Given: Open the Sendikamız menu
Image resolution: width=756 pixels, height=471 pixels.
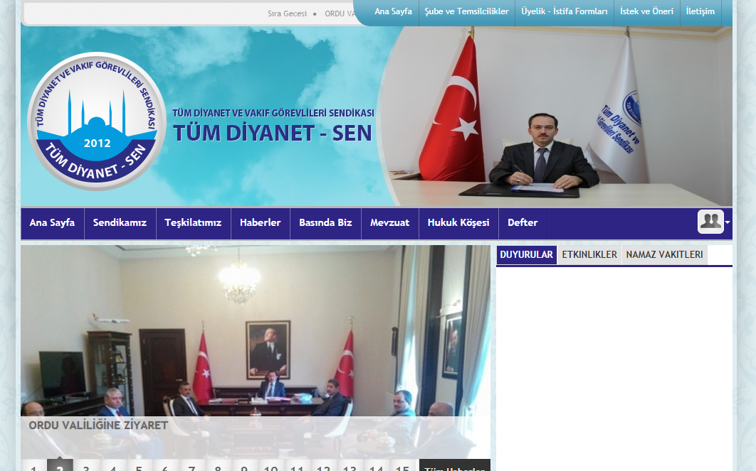Looking at the screenshot, I should pos(120,222).
